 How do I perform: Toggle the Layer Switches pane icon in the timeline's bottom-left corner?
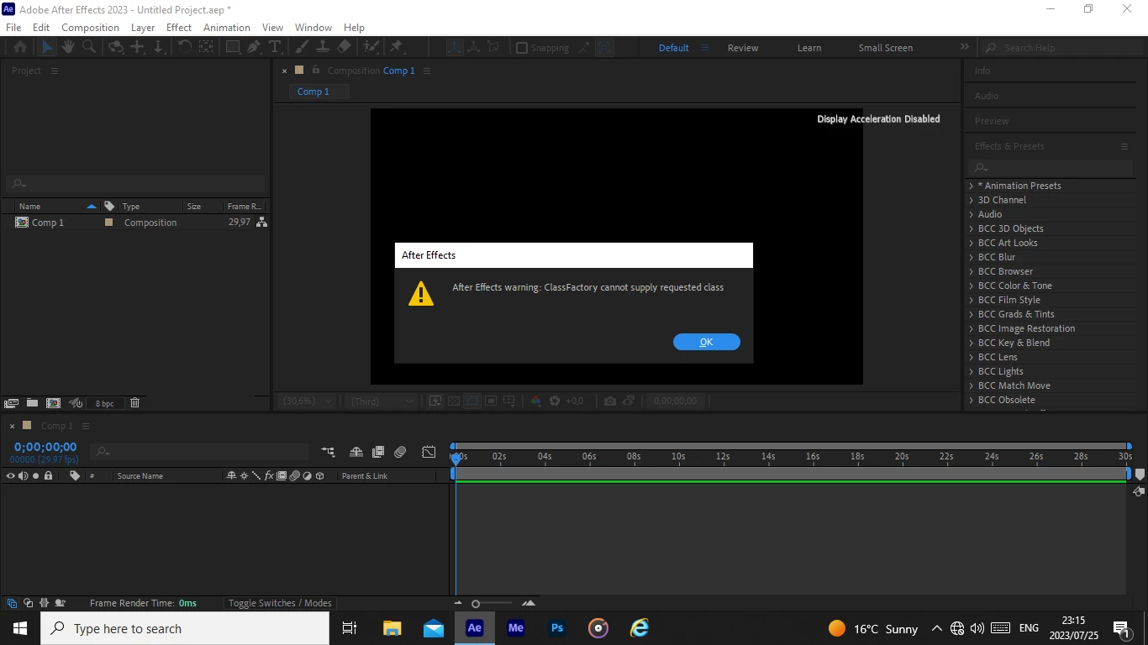pyautogui.click(x=12, y=603)
